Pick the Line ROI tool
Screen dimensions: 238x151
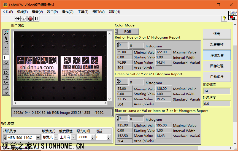coord(6,52)
